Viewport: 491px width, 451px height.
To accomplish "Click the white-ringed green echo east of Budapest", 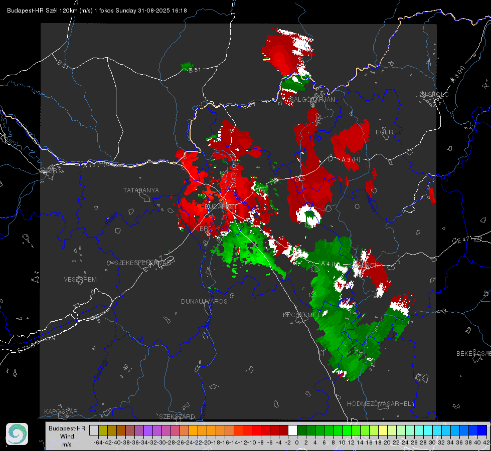I will (x=309, y=216).
